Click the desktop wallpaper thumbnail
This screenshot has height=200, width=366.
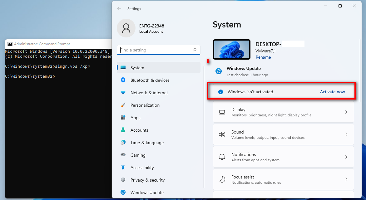coord(231,49)
